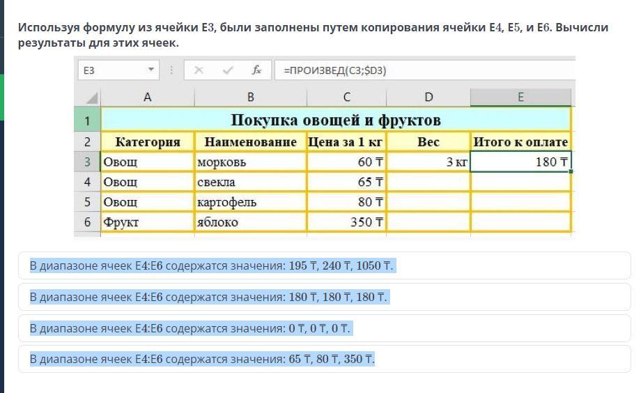Click price cell 80 ₸
This screenshot has height=393, width=641.
(x=347, y=202)
